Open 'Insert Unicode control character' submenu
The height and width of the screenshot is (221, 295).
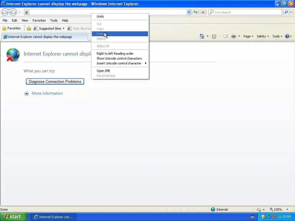[120, 63]
